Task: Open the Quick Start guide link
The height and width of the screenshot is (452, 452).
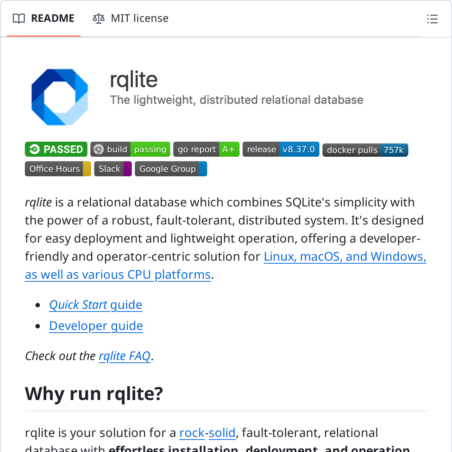Action: (96, 305)
